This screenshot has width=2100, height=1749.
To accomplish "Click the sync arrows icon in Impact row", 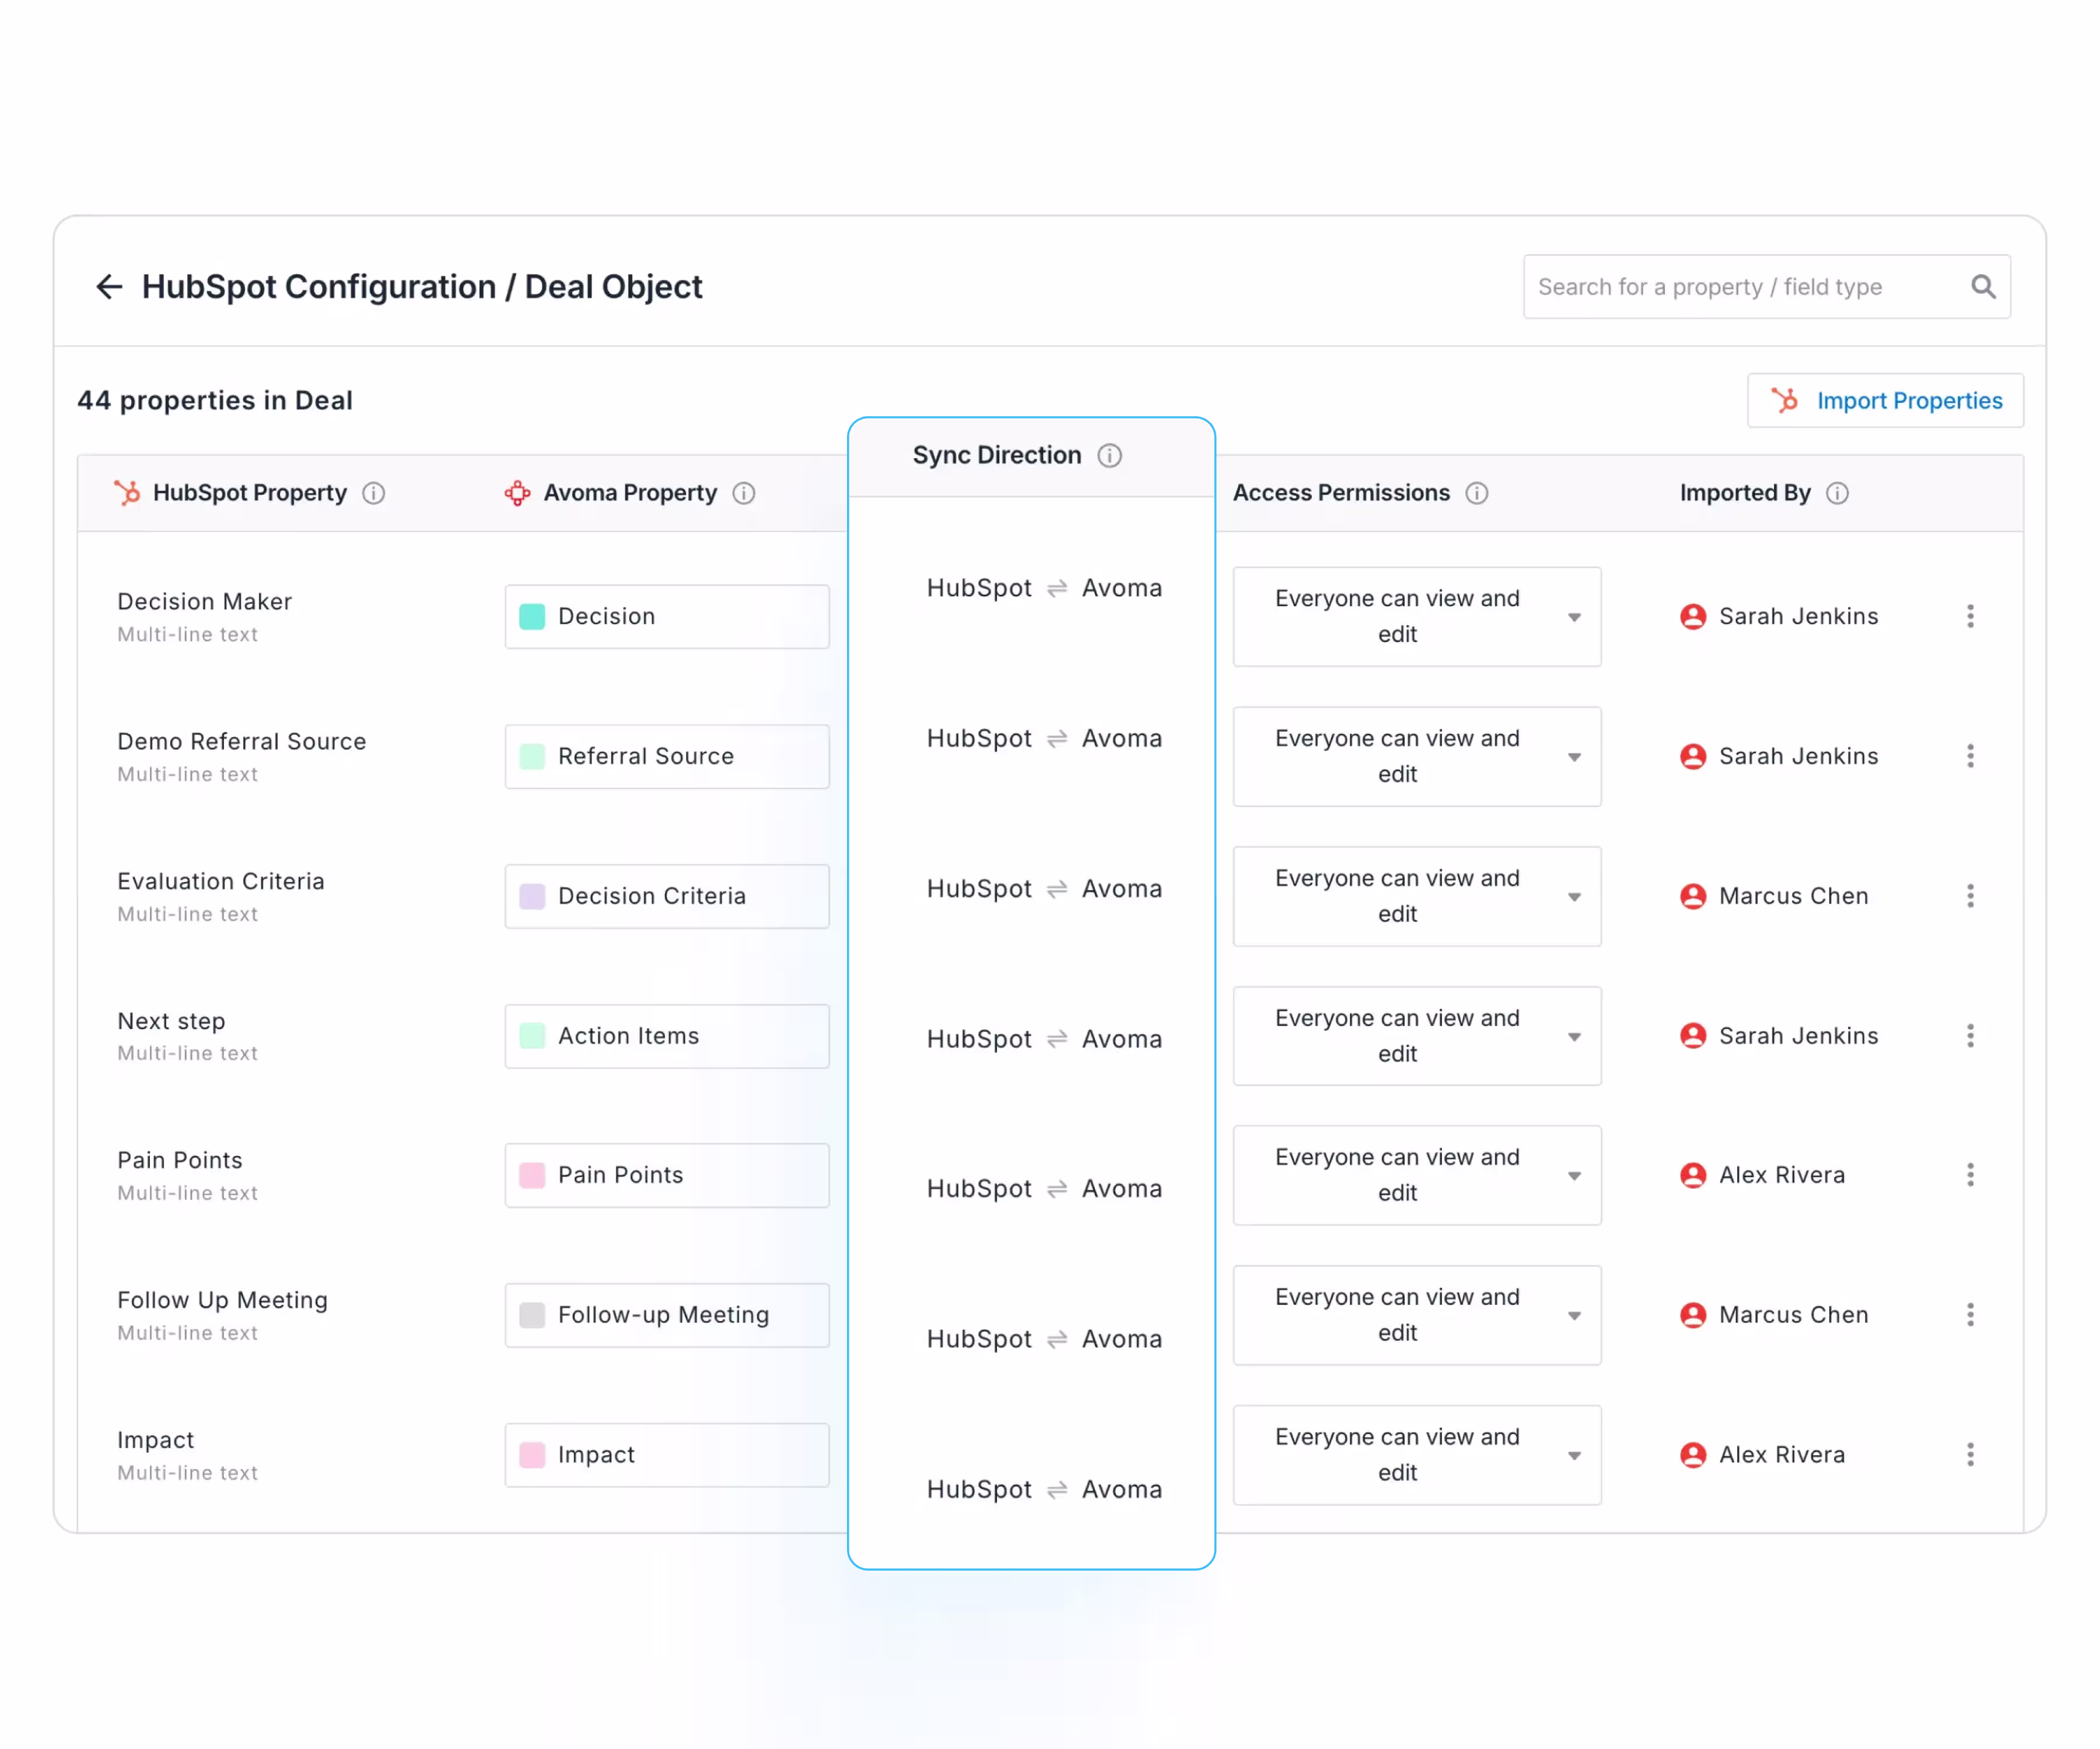I will (1057, 1490).
